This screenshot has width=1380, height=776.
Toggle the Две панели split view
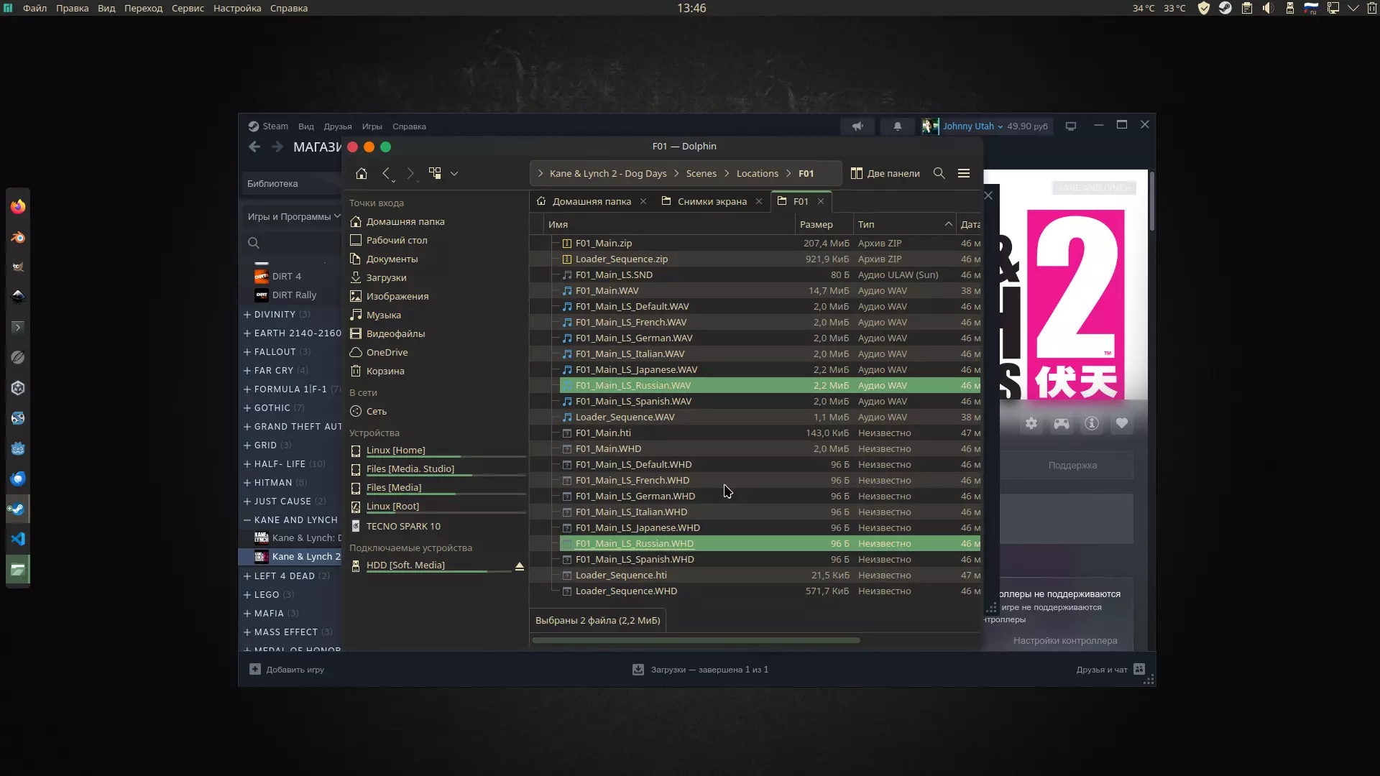[885, 173]
